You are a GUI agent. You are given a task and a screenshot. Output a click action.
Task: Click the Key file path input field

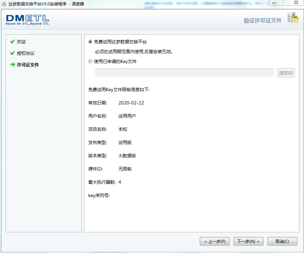point(184,73)
